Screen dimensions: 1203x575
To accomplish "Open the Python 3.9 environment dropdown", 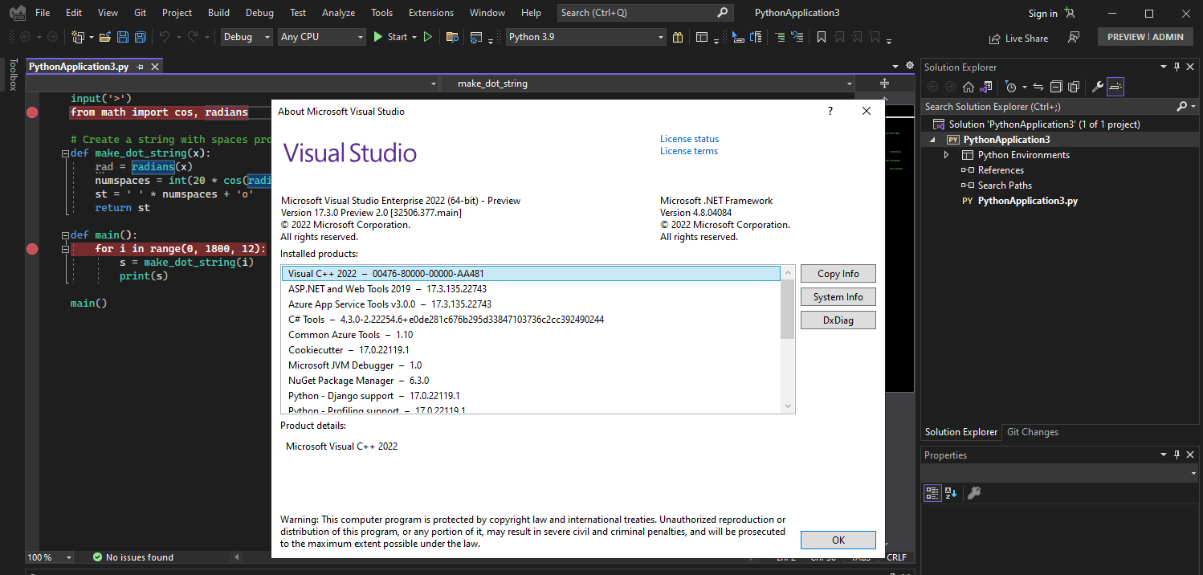I will (x=587, y=37).
